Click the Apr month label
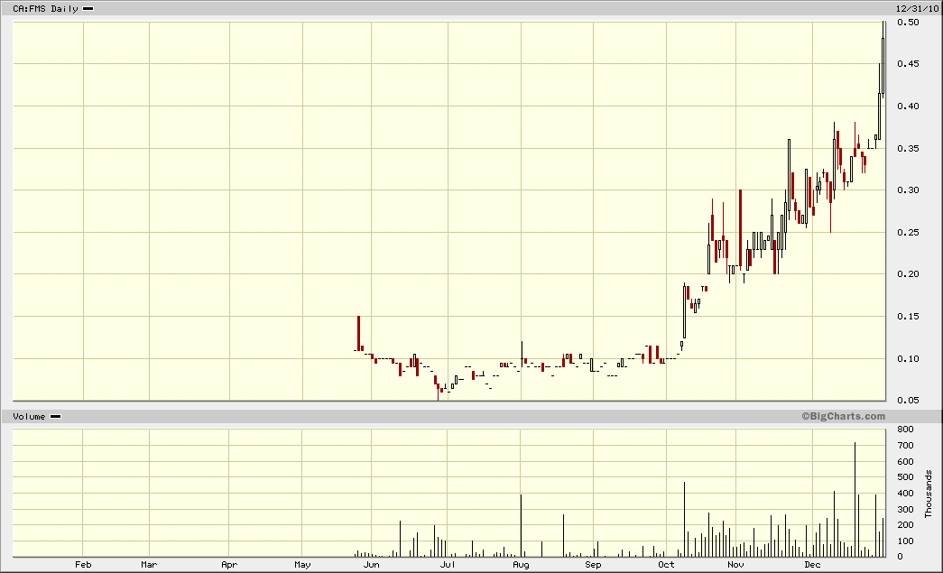Screen dimensions: 943x573 pos(229,565)
